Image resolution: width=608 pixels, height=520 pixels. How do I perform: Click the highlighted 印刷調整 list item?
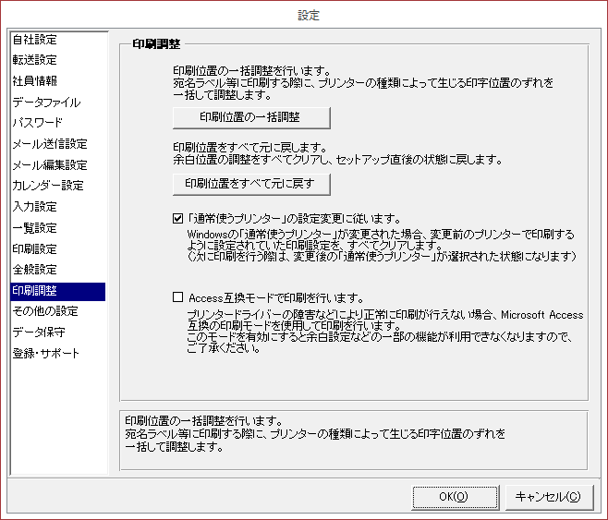point(58,291)
